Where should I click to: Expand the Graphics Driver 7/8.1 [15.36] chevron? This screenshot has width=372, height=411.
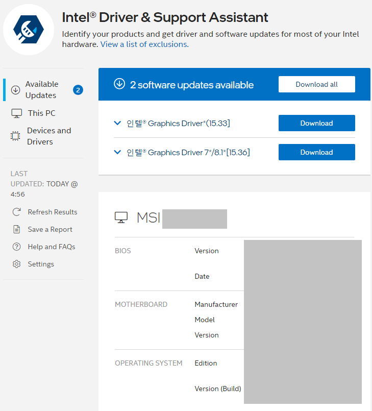click(118, 152)
